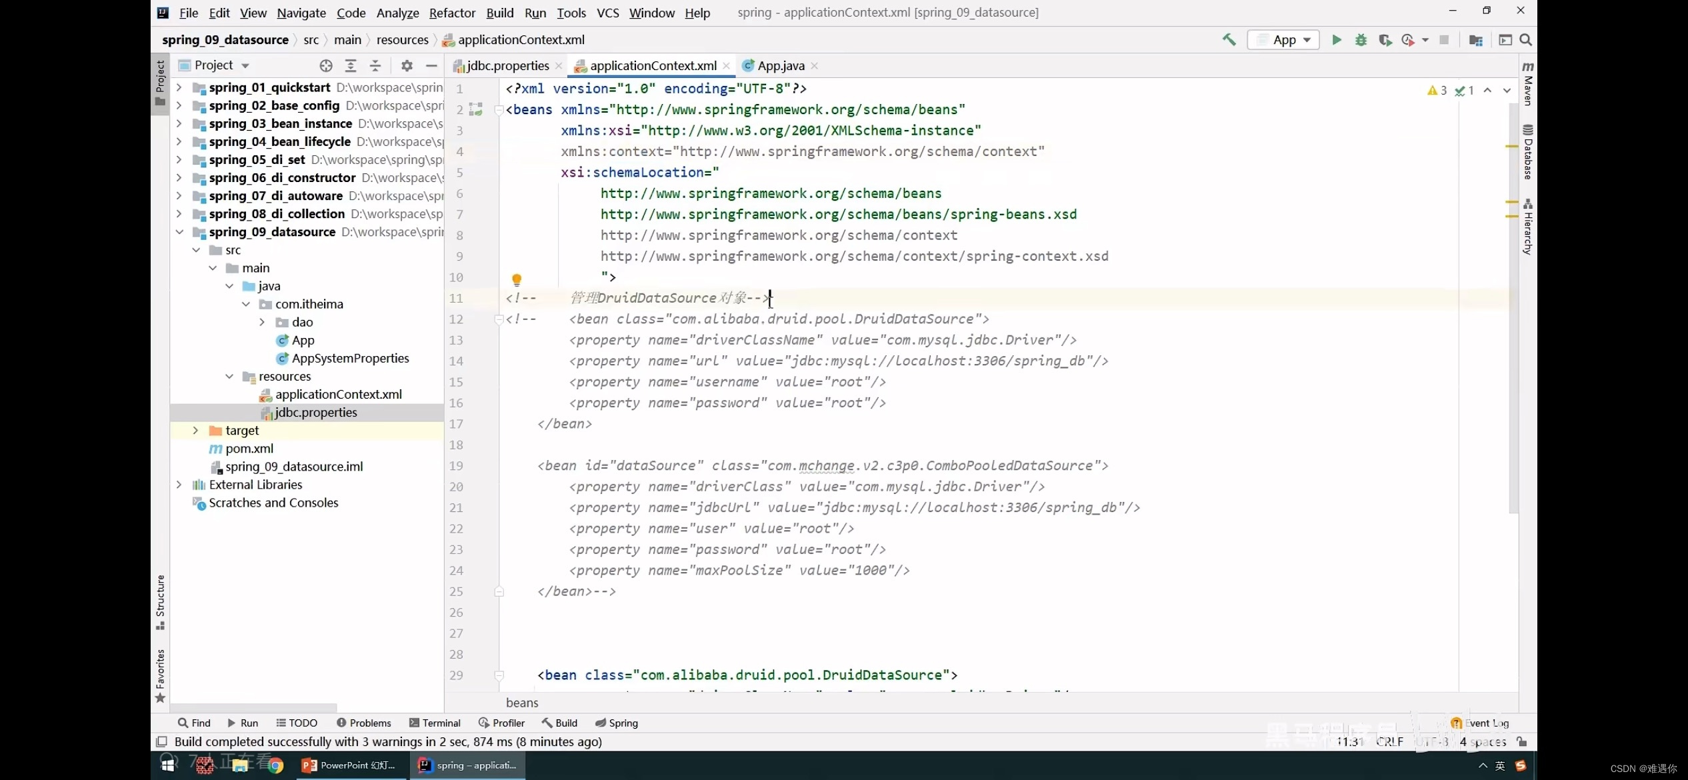
Task: Open the Spring tool window
Action: (x=617, y=723)
